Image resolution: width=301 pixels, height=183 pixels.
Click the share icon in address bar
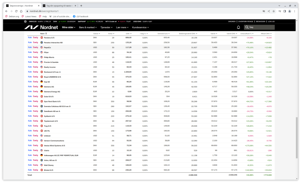coord(269,11)
